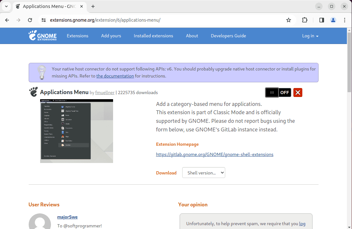Visit the gnome-shell-extensions GitLab homepage link
Viewport: 352px width, 229px height.
(214, 154)
